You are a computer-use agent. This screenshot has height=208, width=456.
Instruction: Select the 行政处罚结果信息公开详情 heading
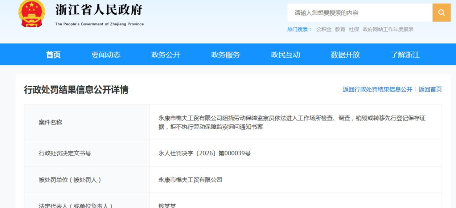pyautogui.click(x=76, y=90)
